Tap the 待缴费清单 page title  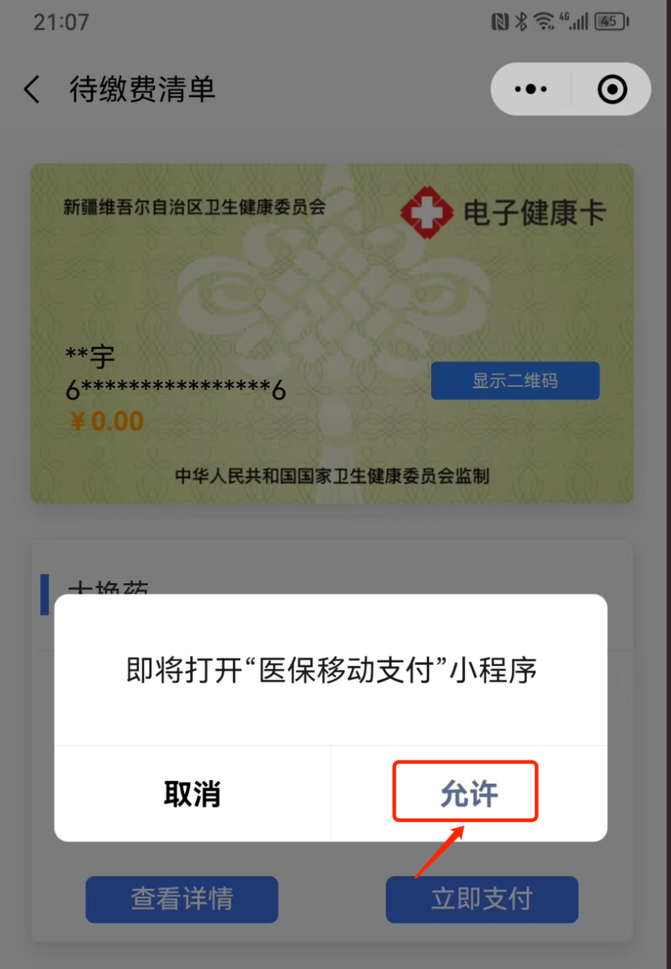click(x=142, y=89)
